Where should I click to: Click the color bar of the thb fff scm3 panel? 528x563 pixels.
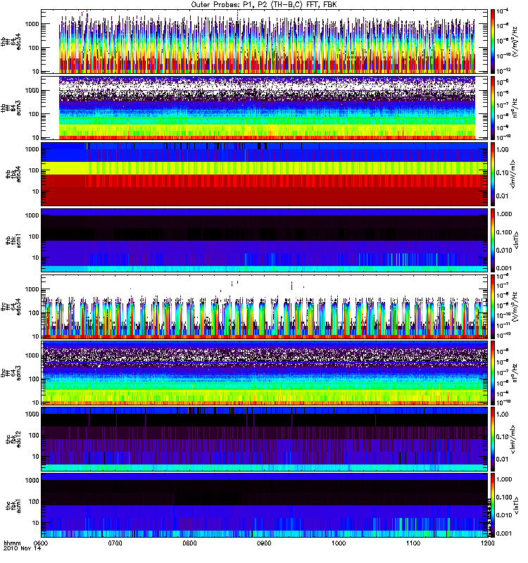(x=493, y=108)
